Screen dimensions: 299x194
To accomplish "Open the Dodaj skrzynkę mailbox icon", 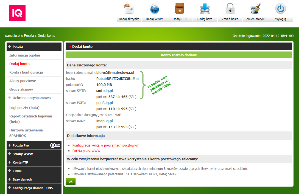I will pyautogui.click(x=129, y=9).
